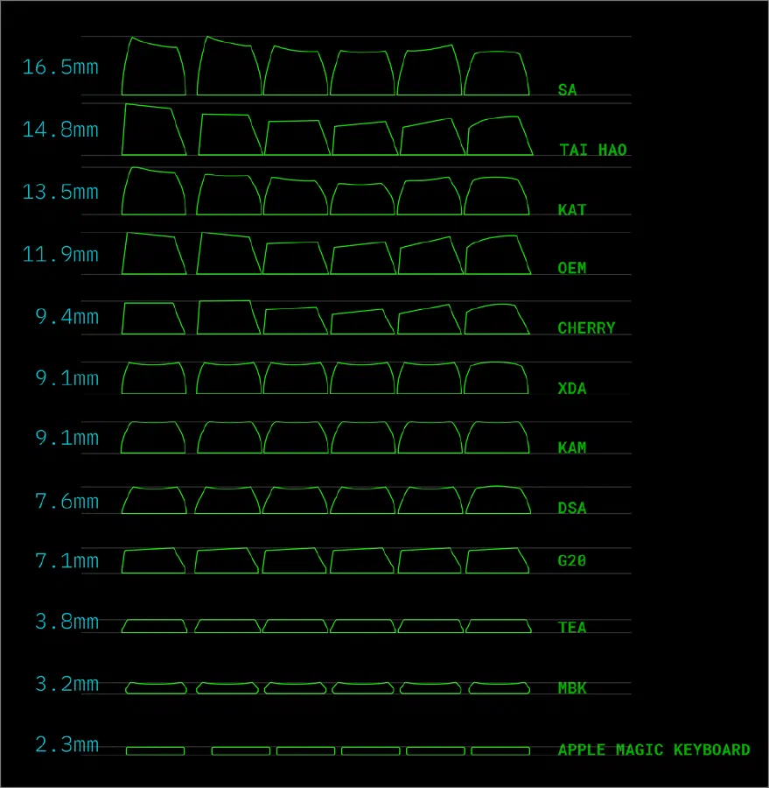Click the 3.8mm height value
The height and width of the screenshot is (788, 769).
[66, 623]
